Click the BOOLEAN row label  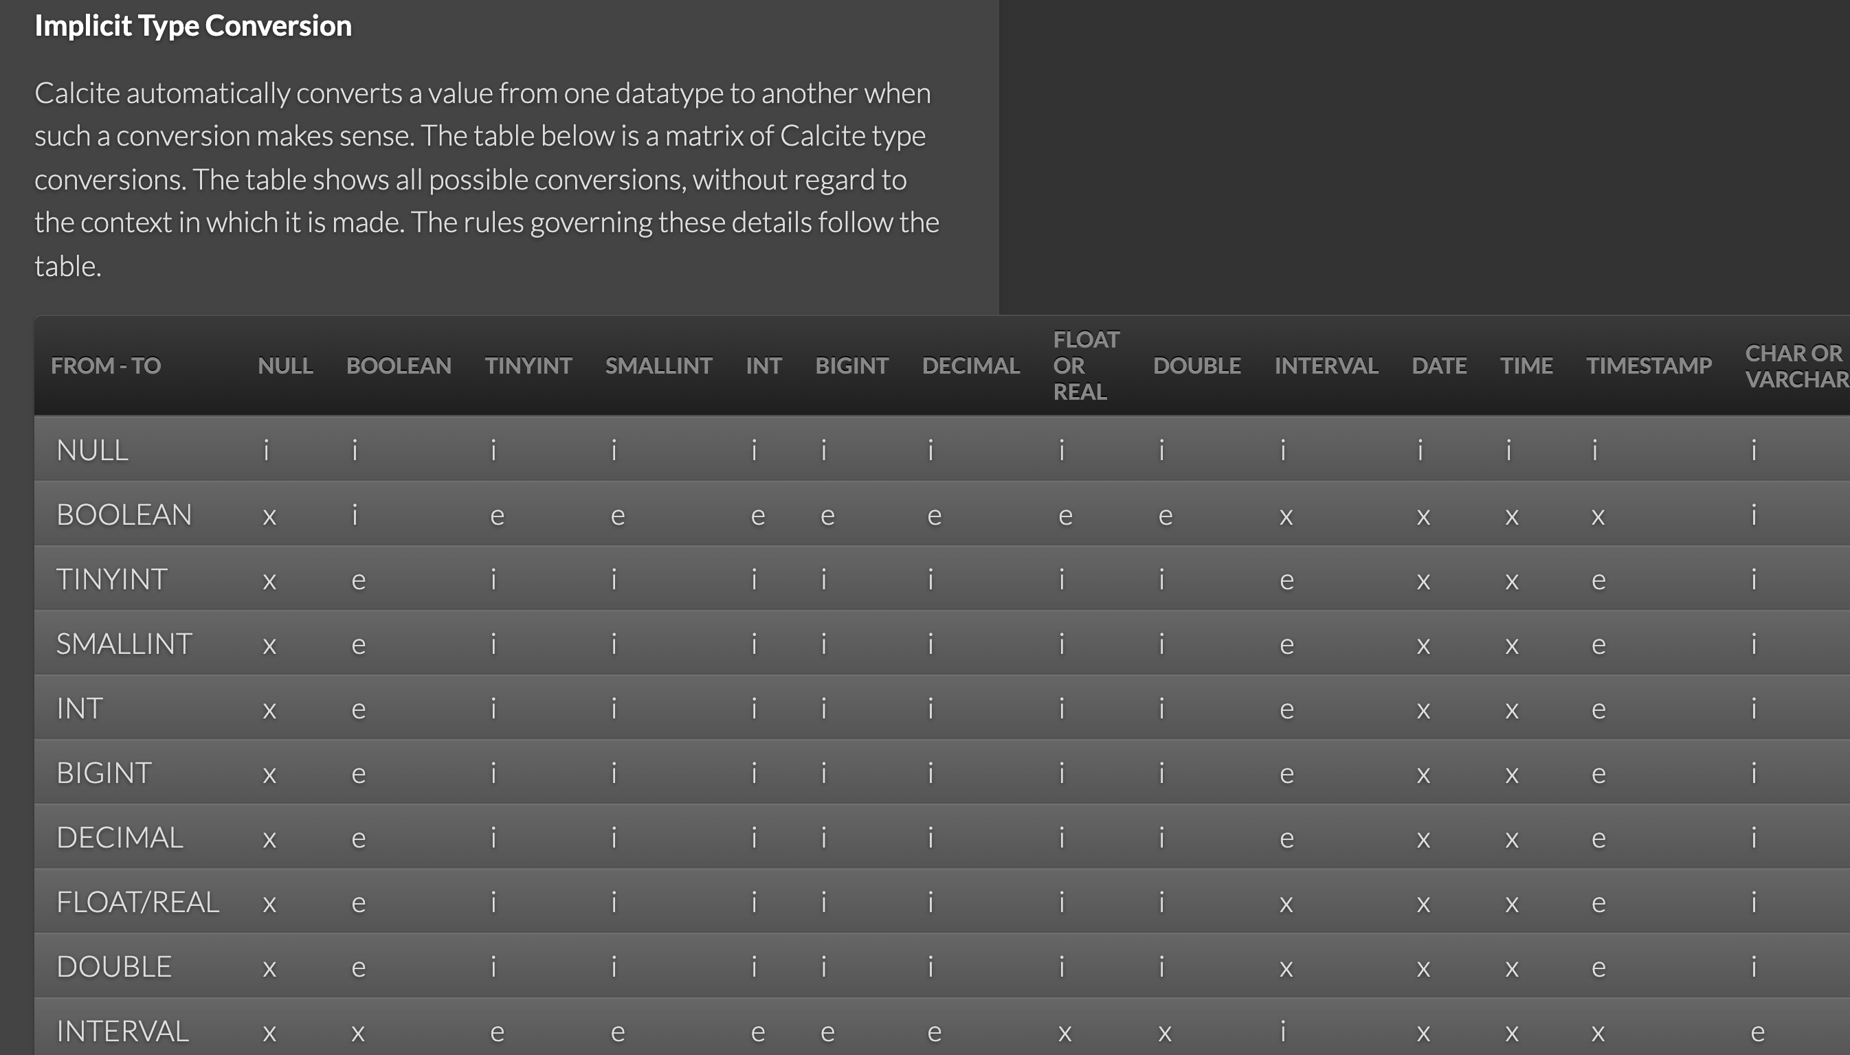(124, 515)
